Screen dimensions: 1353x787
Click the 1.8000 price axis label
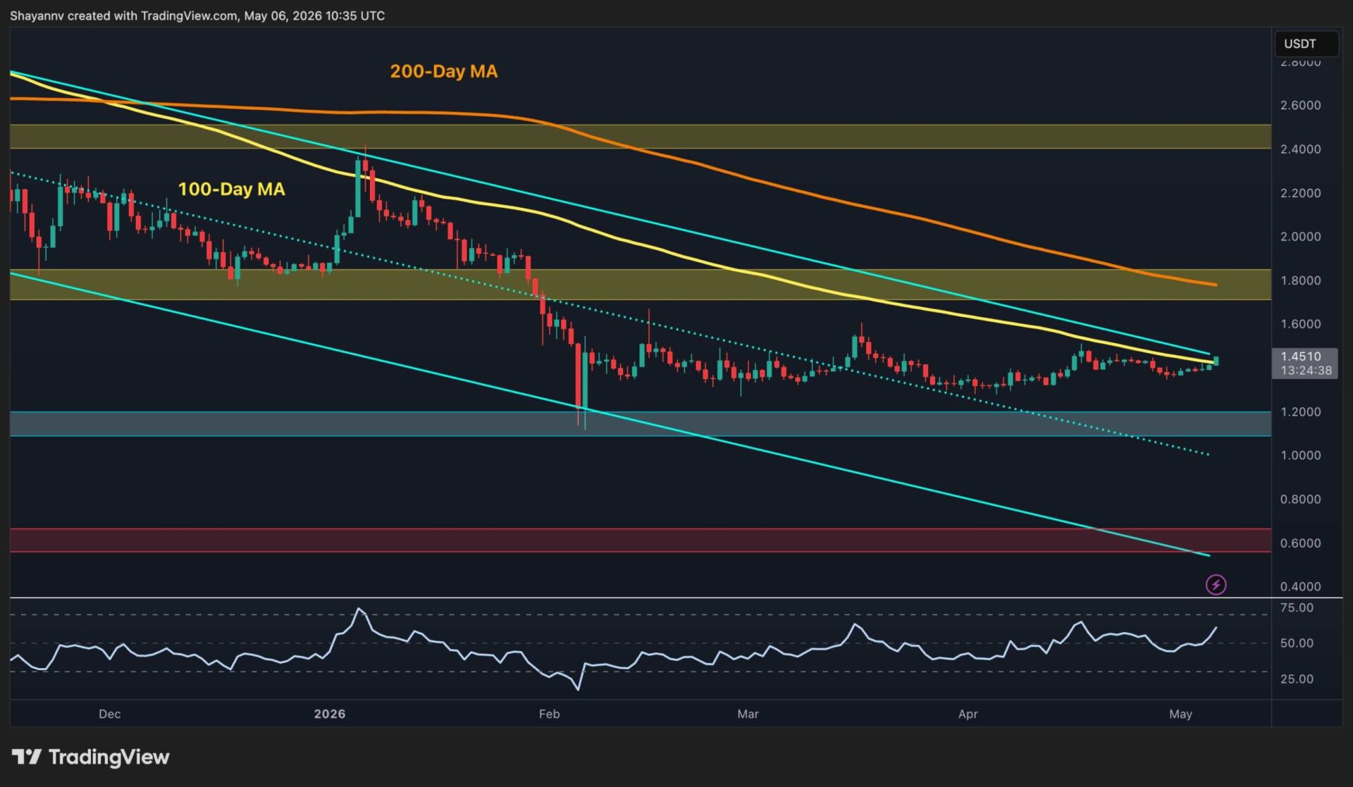click(1300, 280)
